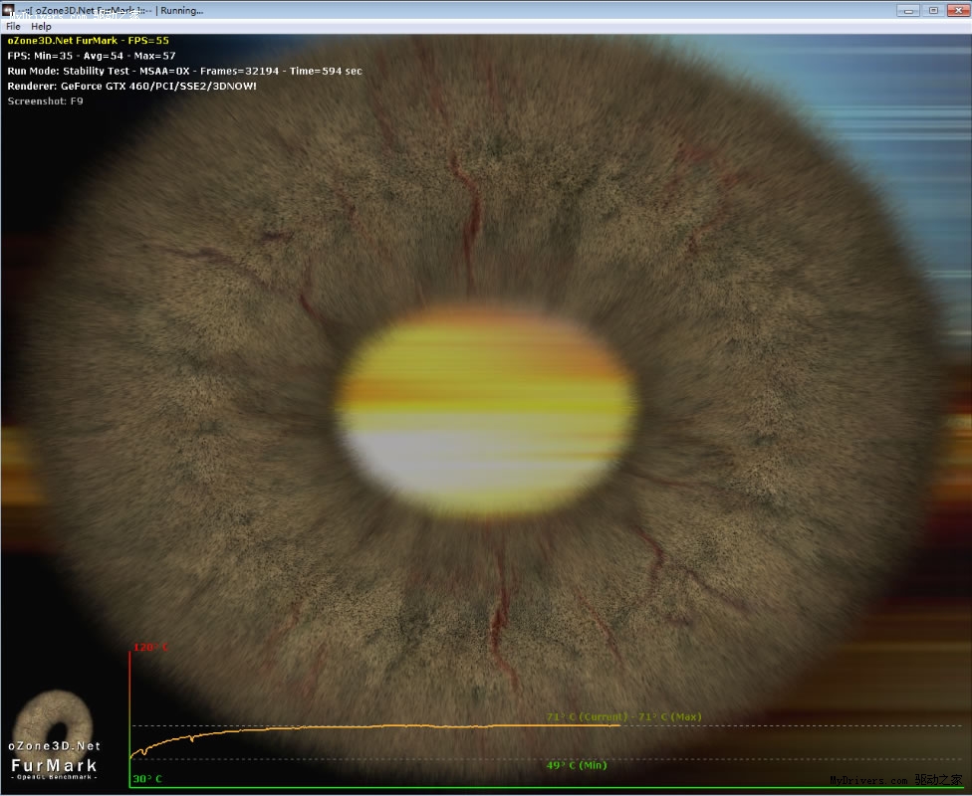Open the Help menu
972x796 pixels.
pos(41,27)
